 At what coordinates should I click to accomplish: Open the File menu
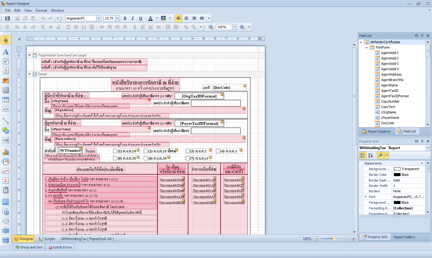8,10
